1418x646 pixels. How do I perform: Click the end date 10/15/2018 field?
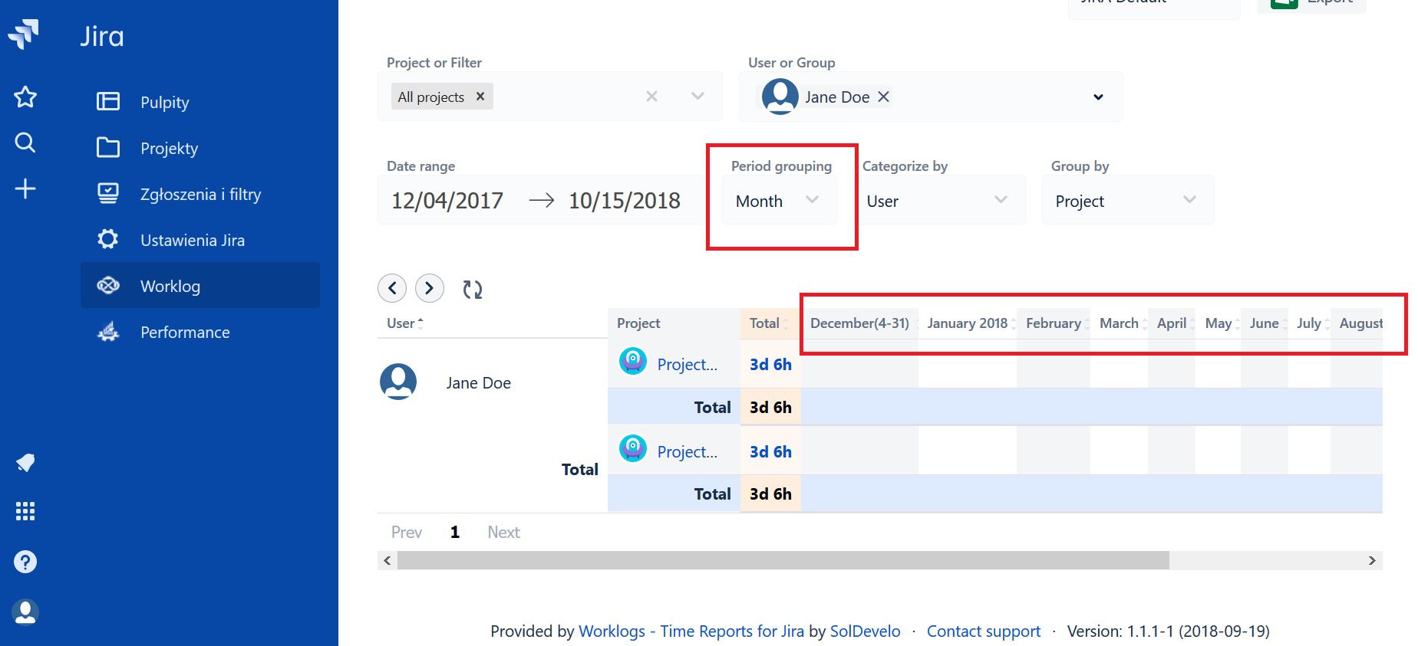pos(625,201)
